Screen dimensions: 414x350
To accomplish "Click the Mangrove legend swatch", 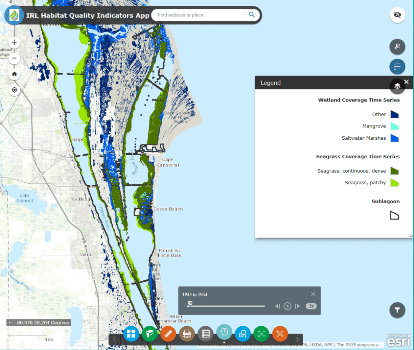I will point(394,126).
